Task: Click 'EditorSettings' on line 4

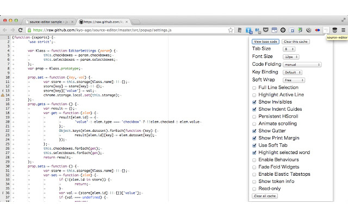Action: click(82, 50)
